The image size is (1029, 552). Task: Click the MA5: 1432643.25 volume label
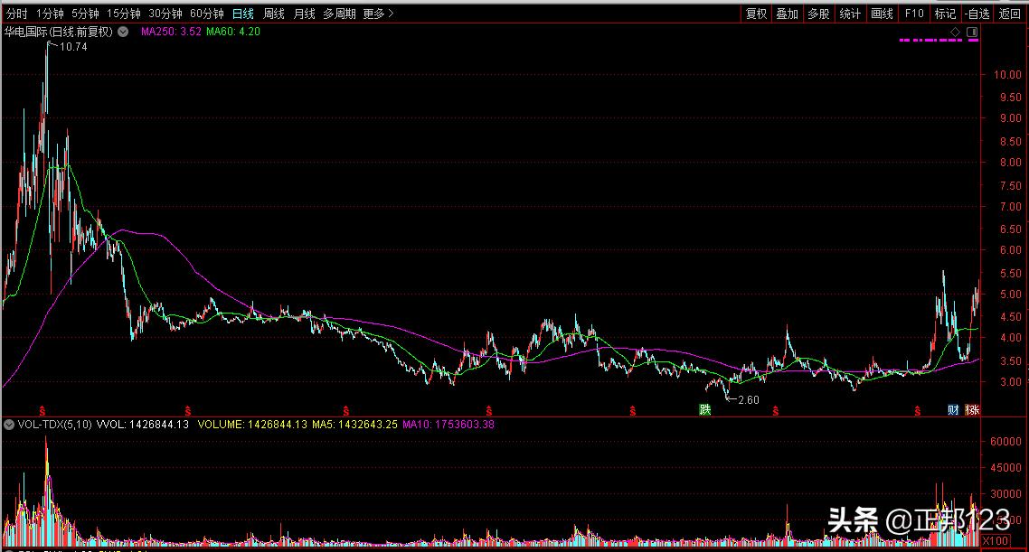pos(354,425)
